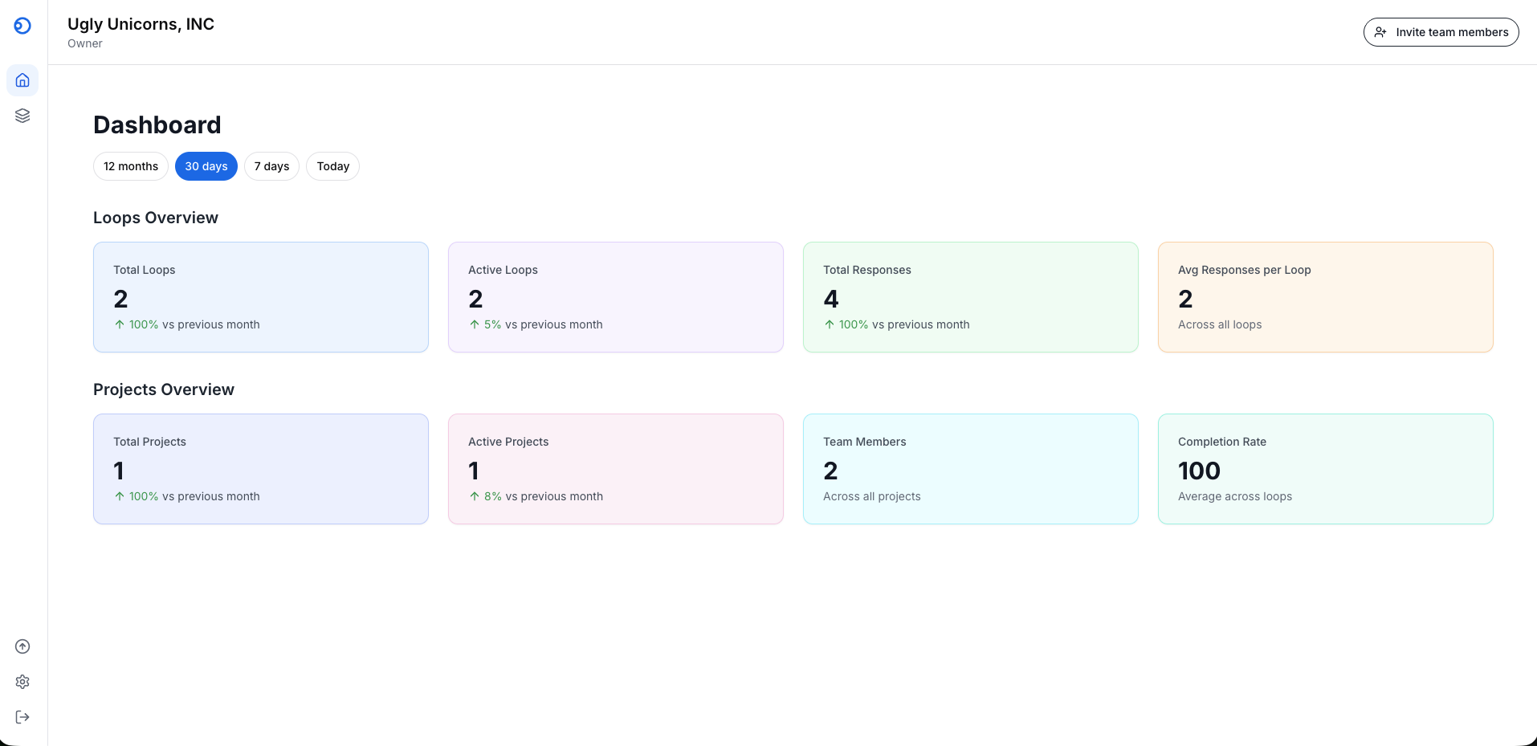Select the Completion Rate card
The image size is (1537, 746).
click(x=1325, y=469)
